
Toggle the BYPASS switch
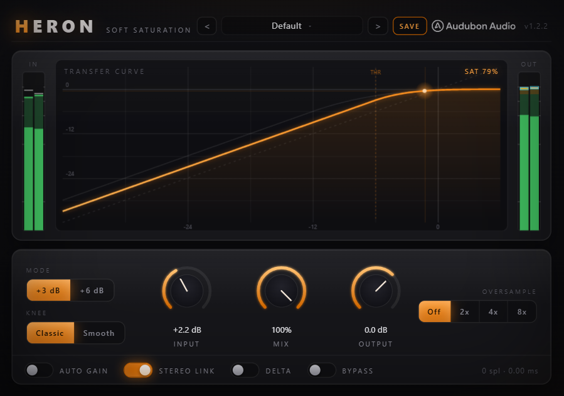pyautogui.click(x=322, y=370)
